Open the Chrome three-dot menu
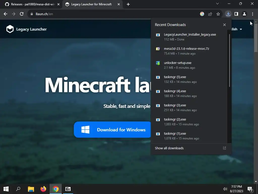 tap(252, 14)
